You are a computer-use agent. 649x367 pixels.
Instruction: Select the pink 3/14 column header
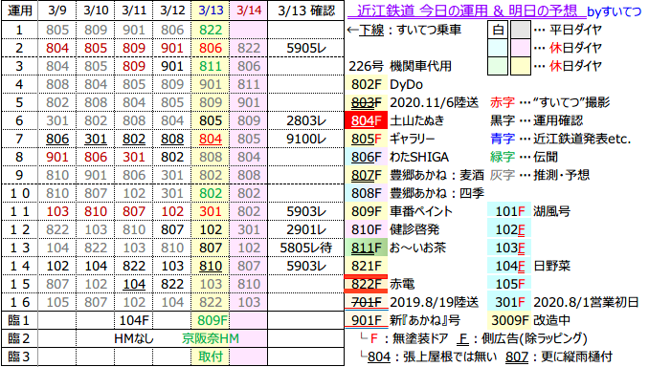(x=249, y=11)
